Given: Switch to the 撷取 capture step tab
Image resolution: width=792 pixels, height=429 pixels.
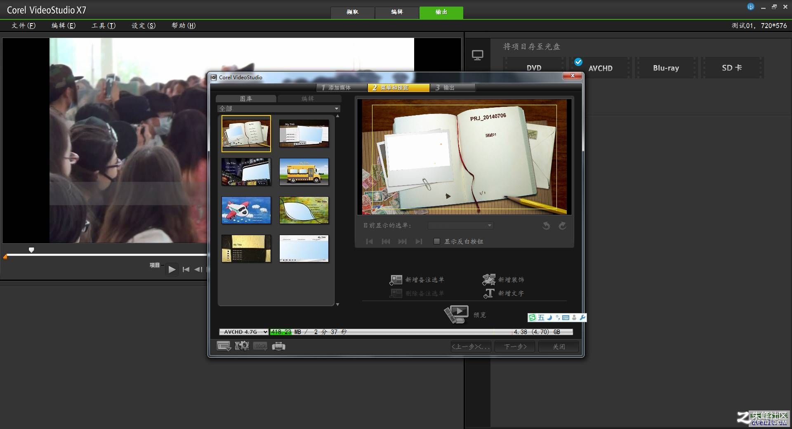Looking at the screenshot, I should click(352, 12).
